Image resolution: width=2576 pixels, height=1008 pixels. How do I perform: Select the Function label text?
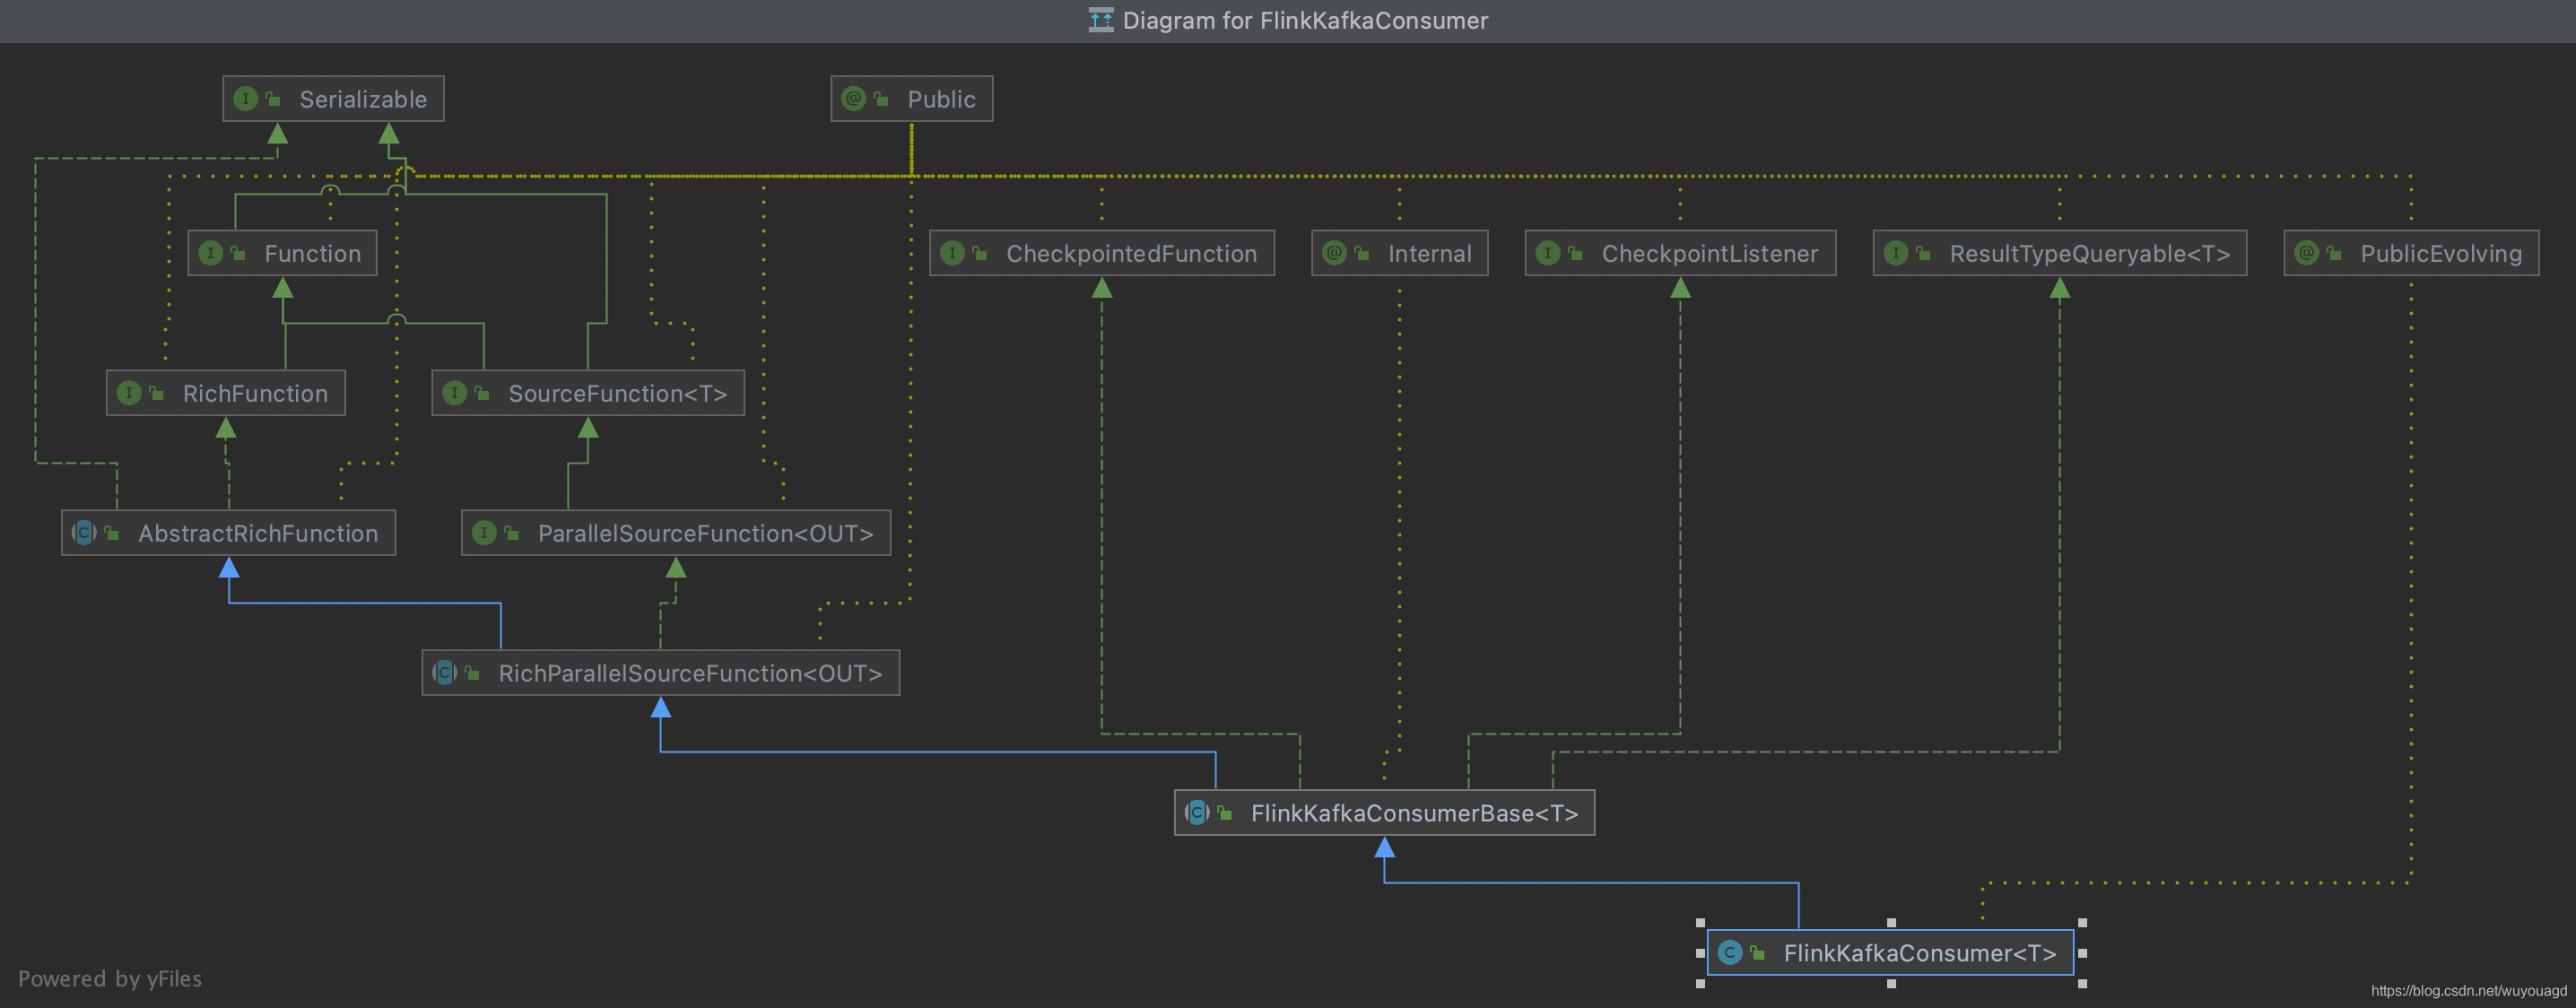pos(313,253)
